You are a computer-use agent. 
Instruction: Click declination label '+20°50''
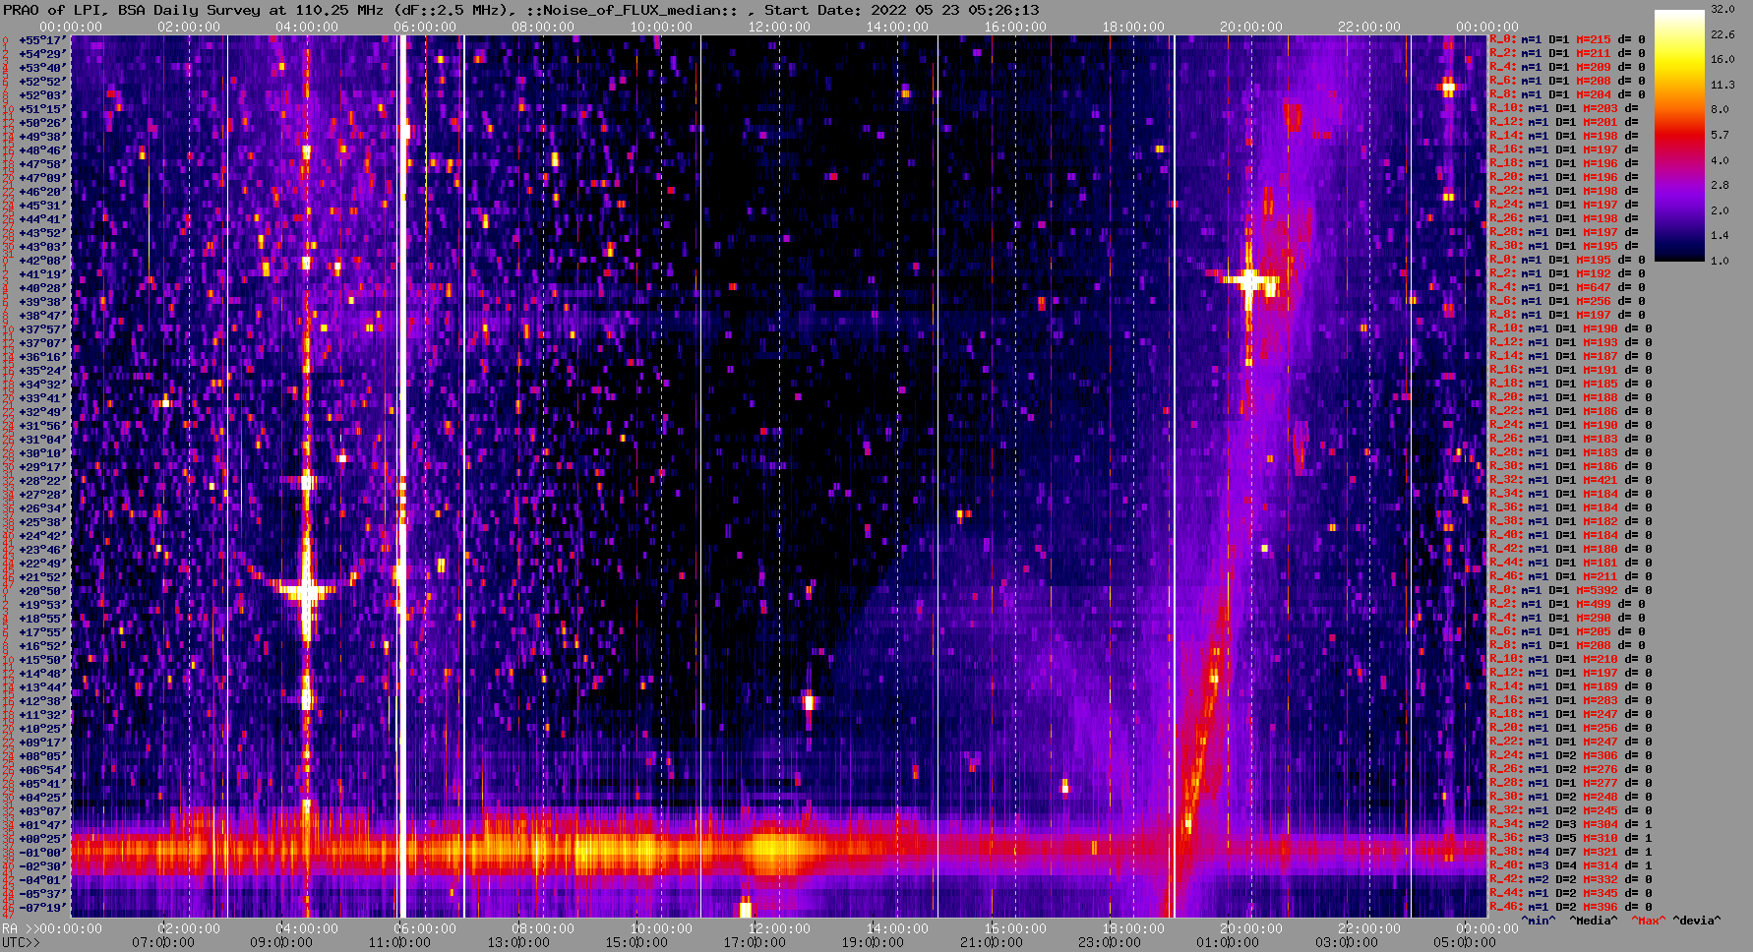coord(42,590)
